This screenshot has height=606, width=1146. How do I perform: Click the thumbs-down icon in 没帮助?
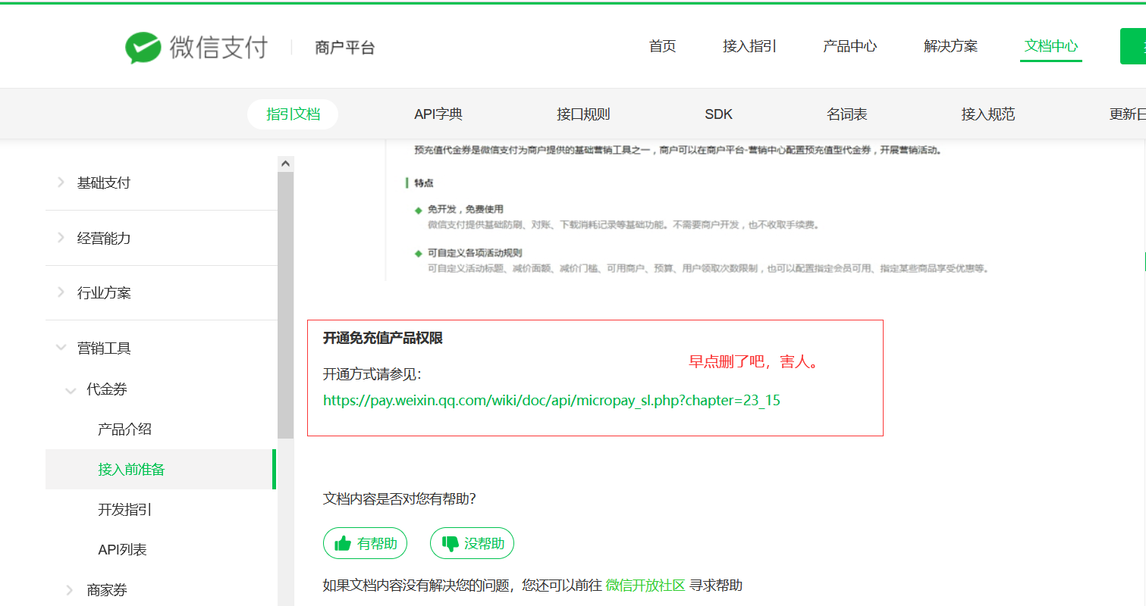coord(451,544)
